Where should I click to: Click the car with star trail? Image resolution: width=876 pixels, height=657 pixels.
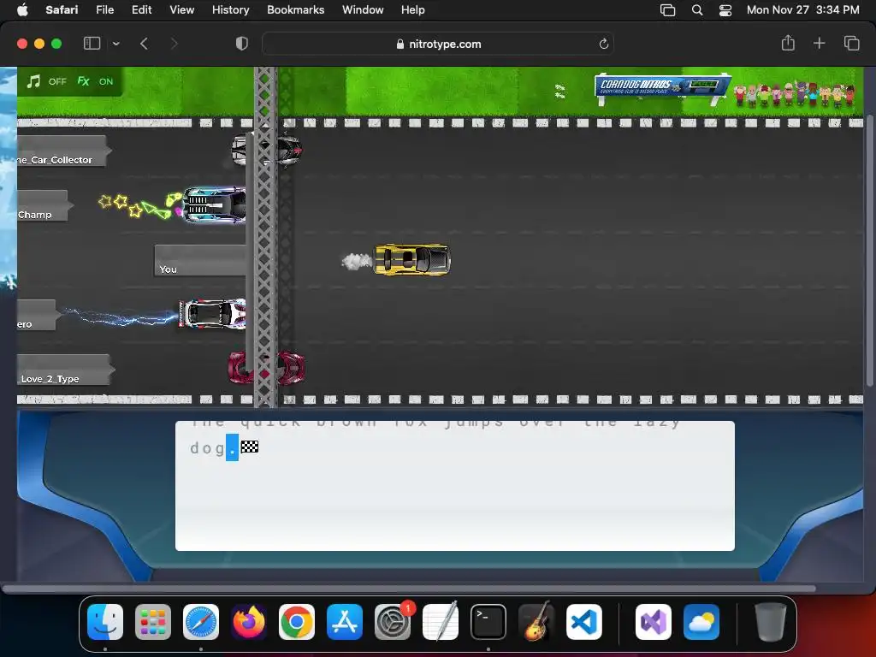click(x=215, y=205)
